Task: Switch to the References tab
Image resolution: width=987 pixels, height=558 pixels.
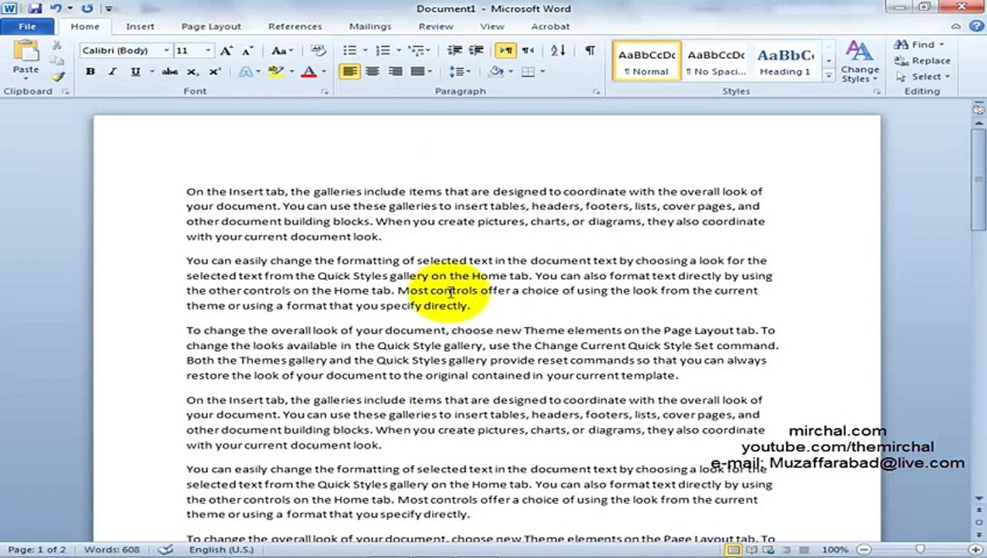Action: pyautogui.click(x=295, y=26)
